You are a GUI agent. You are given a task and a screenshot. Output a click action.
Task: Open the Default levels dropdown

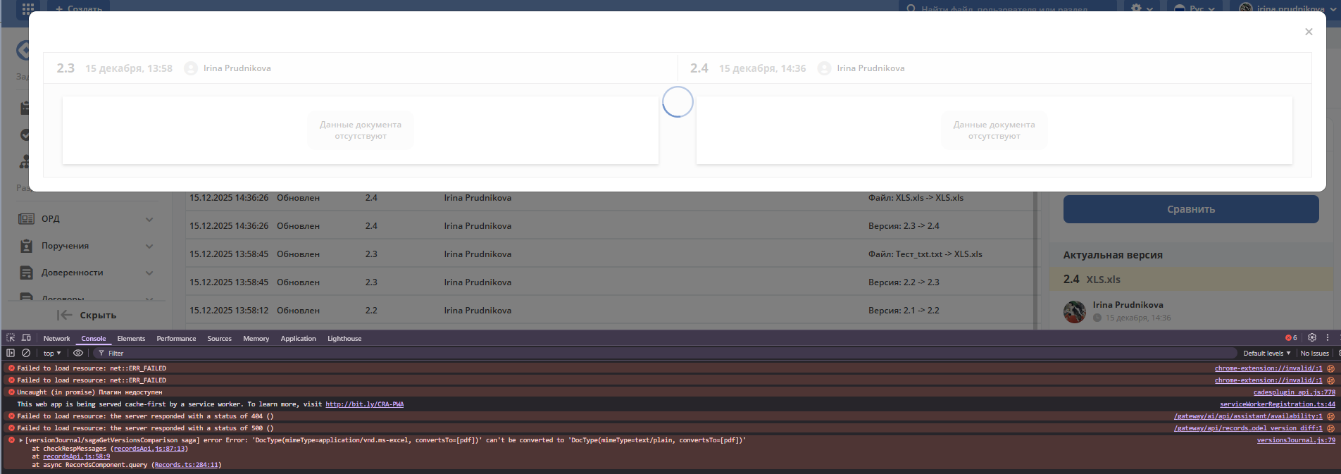[1266, 354]
